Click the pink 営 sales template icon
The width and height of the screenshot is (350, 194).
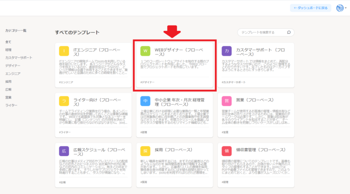(226, 101)
